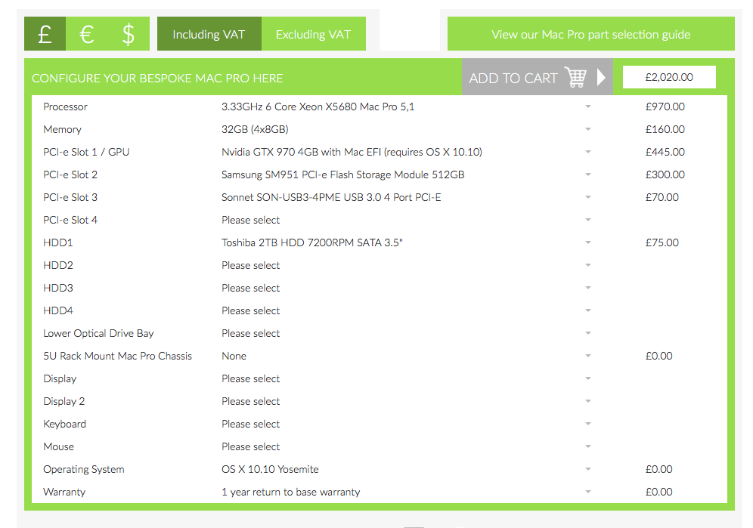Click the Processor row label
753x528 pixels.
(65, 107)
